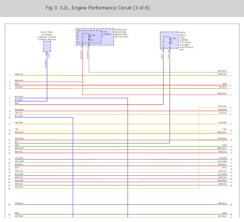This screenshot has width=244, height=222.
Task: Click BLK label at left pin 15
Action: 17,142
